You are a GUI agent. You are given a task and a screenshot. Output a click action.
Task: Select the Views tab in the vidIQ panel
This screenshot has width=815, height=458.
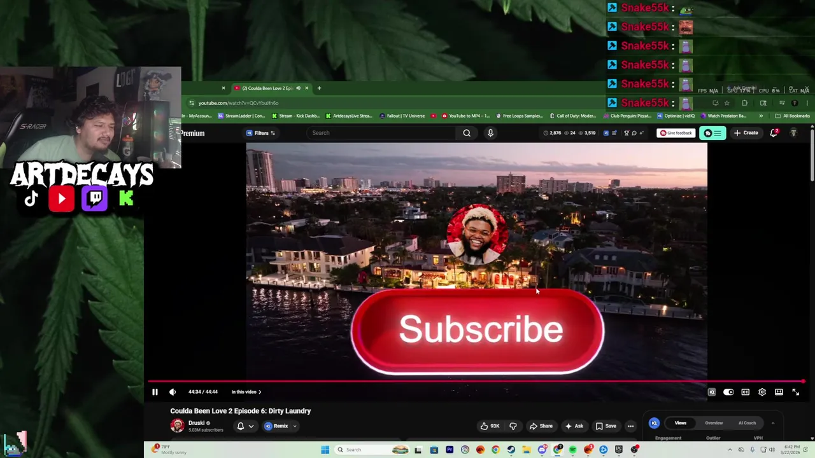pos(681,423)
